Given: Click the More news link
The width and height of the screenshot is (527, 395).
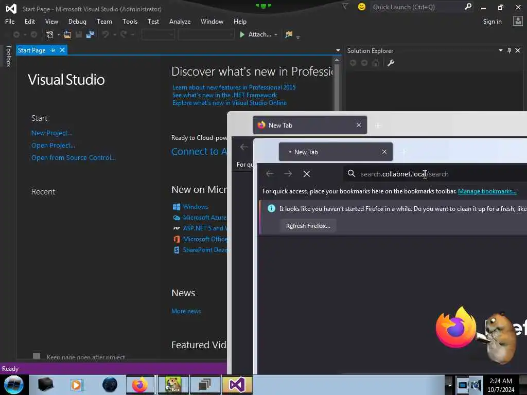Looking at the screenshot, I should coord(186,311).
